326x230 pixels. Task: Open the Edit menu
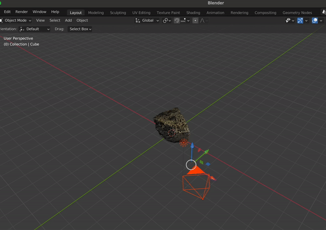click(x=7, y=12)
